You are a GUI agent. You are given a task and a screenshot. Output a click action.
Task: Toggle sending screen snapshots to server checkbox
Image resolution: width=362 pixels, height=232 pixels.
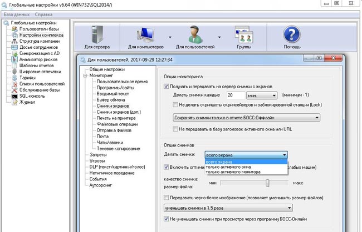pos(166,87)
